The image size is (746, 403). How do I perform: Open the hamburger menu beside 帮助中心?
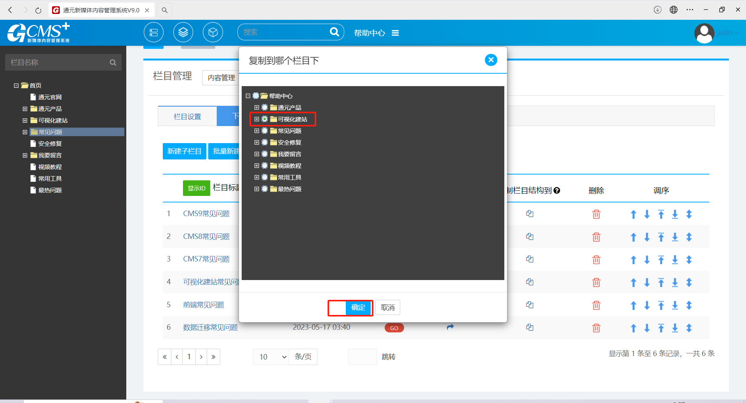click(395, 33)
